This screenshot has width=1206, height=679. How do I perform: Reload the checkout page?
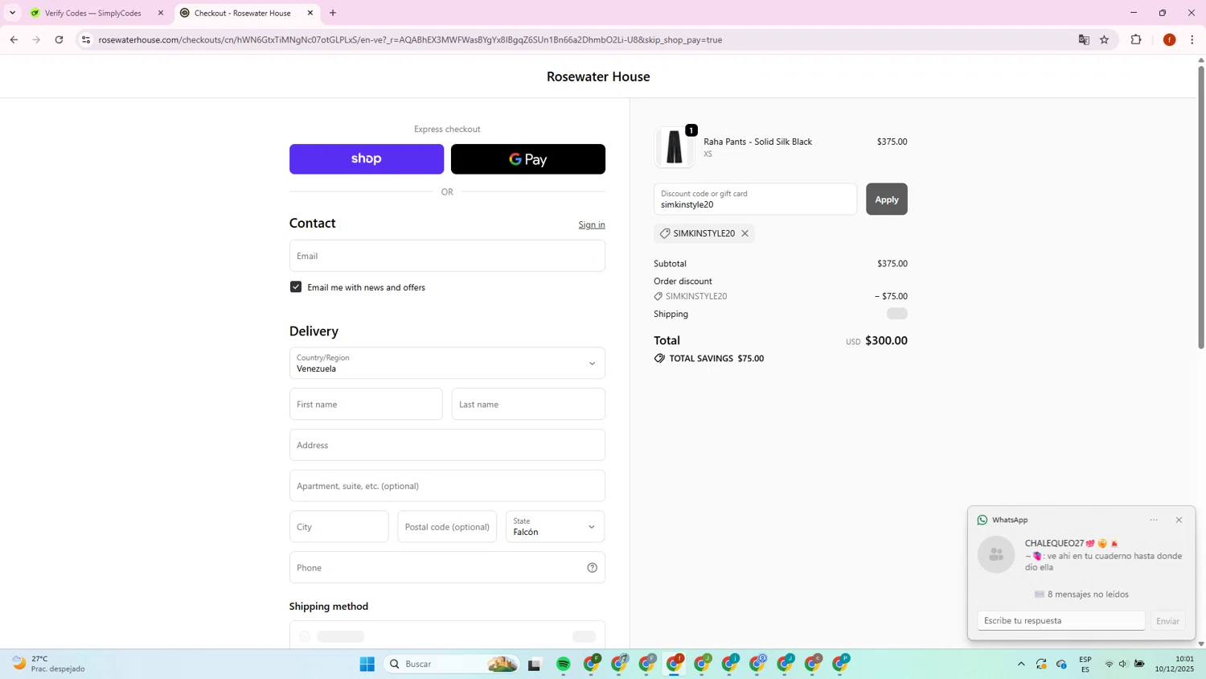point(59,39)
